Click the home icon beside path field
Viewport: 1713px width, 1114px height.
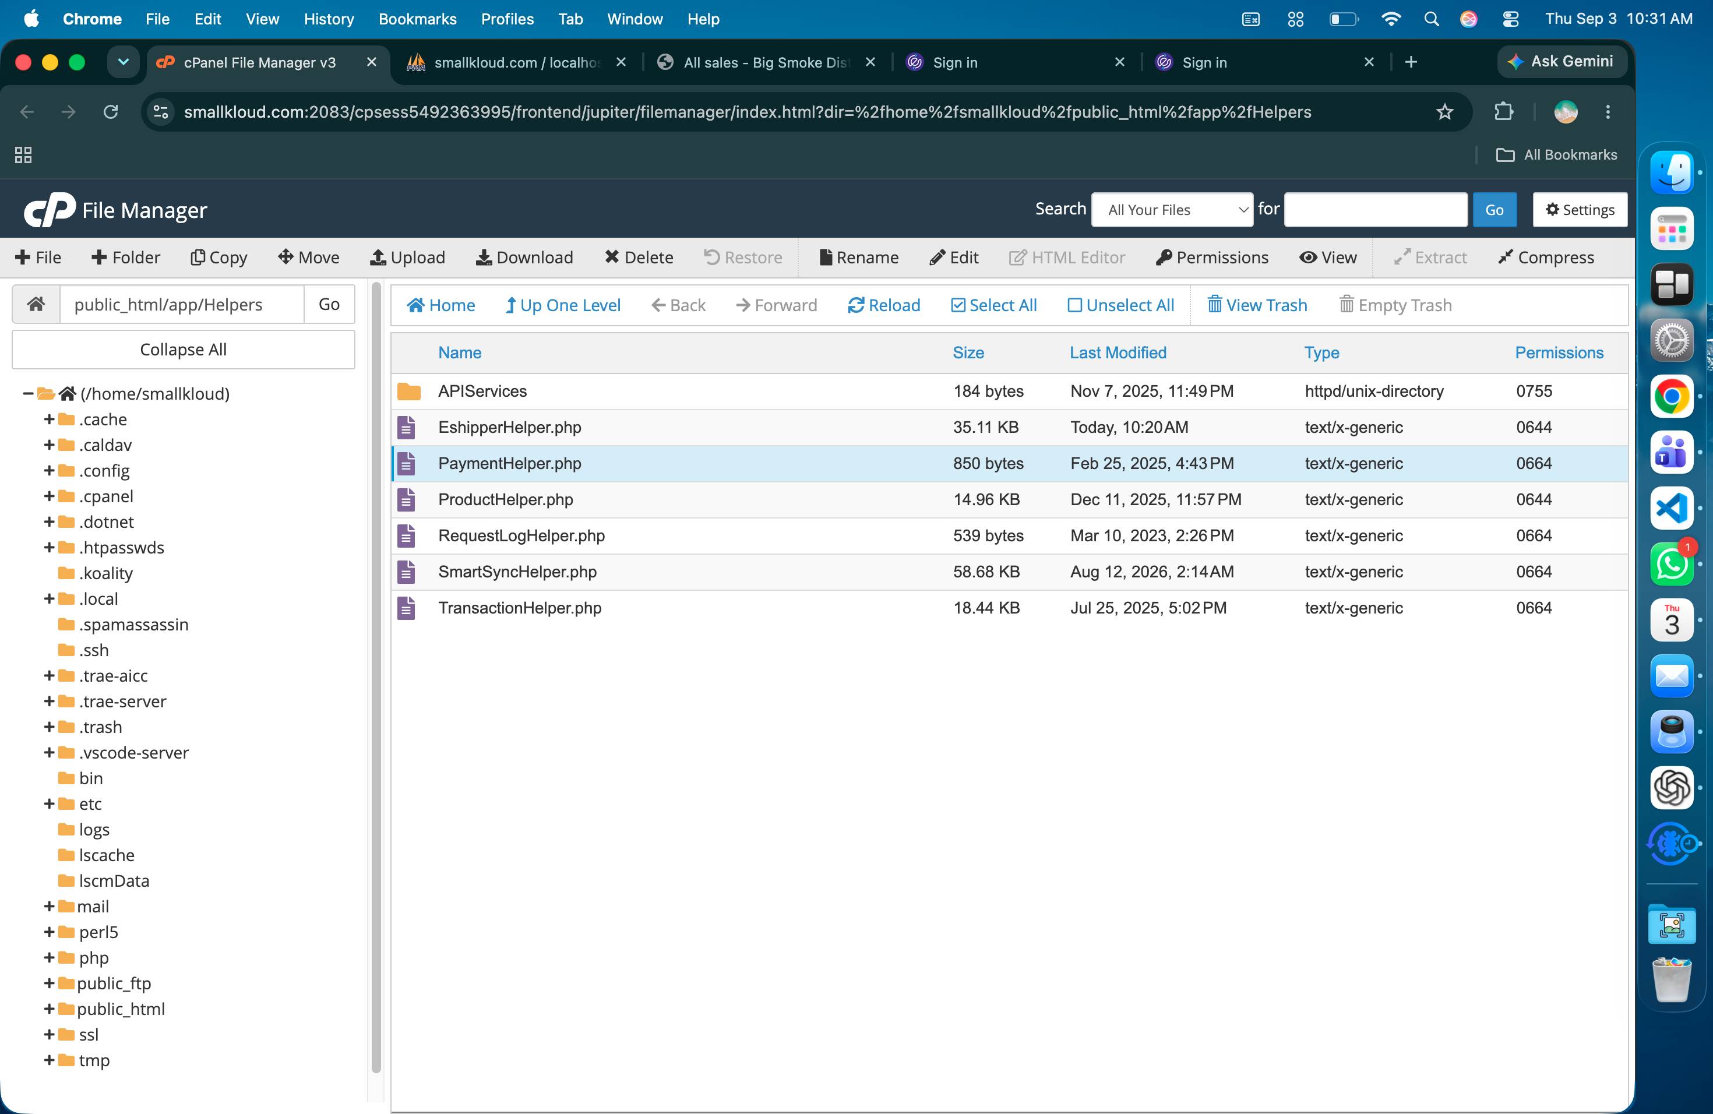point(36,304)
